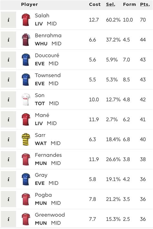Select the Benrahma player name
Image resolution: width=153 pixels, height=229 pixels.
point(48,35)
